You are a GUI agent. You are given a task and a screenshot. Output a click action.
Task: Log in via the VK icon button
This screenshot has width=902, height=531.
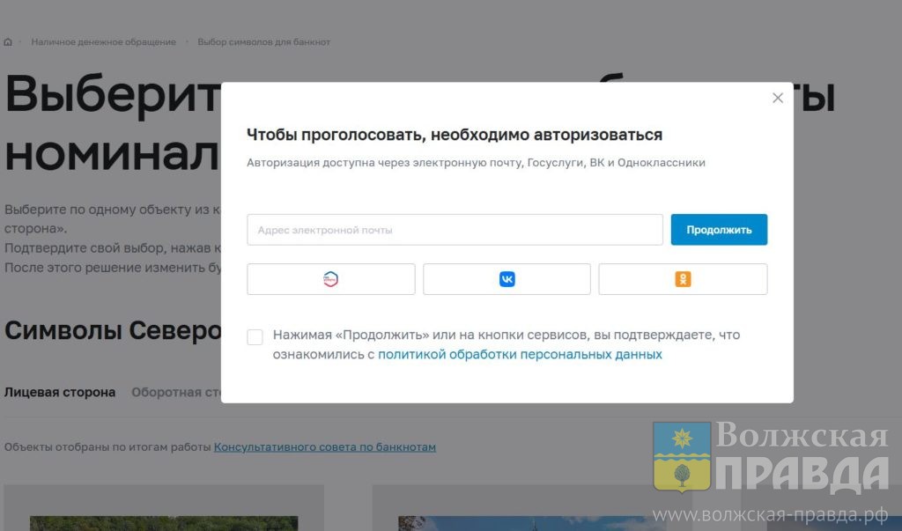pos(506,279)
